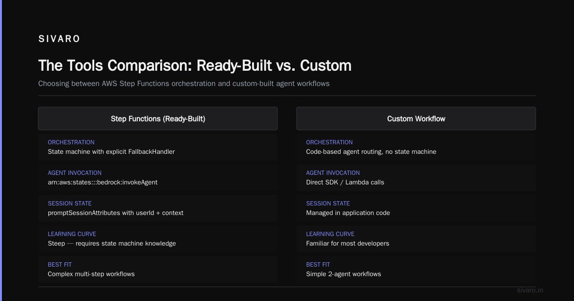Click SESSION STATE label in Custom Workflow column
Screen dimensions: 574x301
(x=328, y=204)
